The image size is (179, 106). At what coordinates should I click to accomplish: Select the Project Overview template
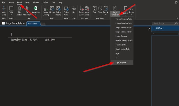[121, 36]
